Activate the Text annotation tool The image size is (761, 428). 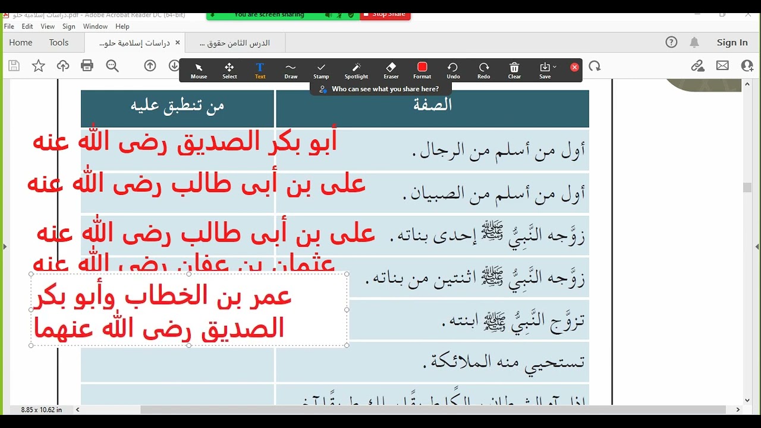260,71
